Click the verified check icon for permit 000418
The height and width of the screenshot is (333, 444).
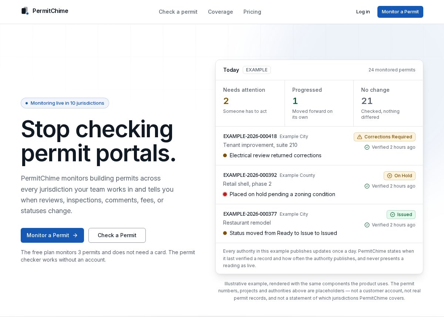click(367, 147)
